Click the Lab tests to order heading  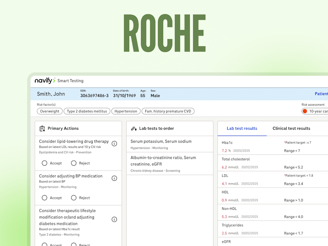point(157,128)
